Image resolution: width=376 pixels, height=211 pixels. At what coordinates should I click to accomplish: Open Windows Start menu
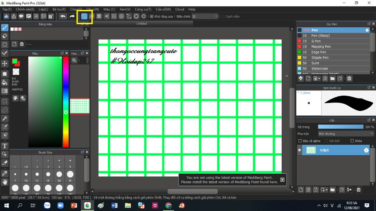(7, 206)
